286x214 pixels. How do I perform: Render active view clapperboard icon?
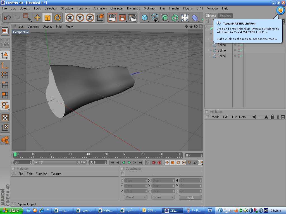(112, 18)
